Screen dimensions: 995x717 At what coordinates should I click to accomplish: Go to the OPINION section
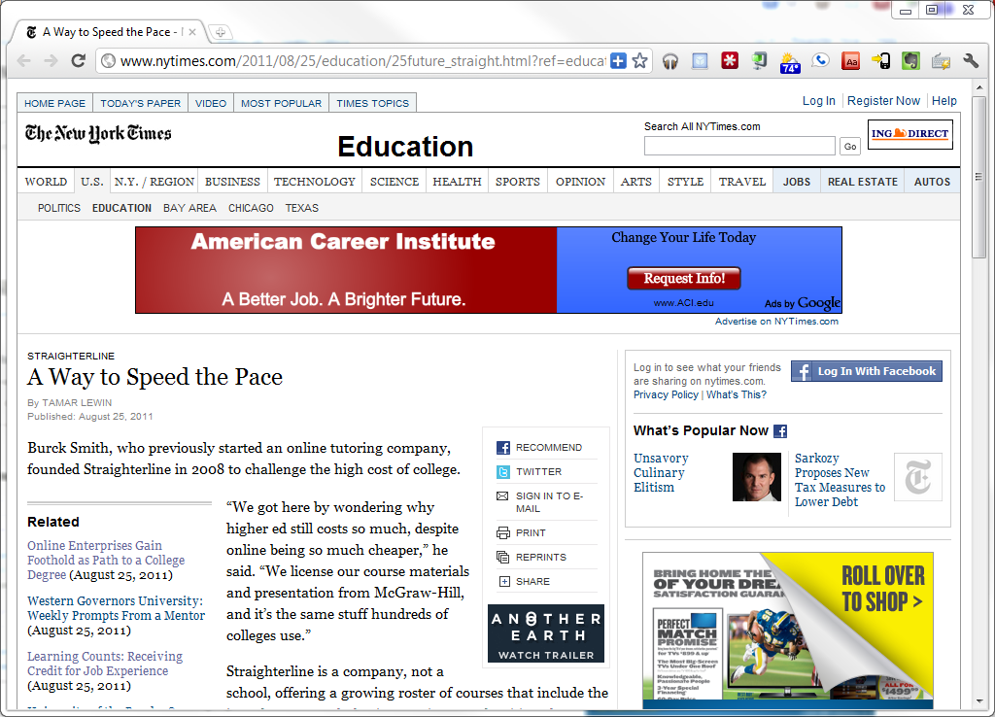point(581,182)
